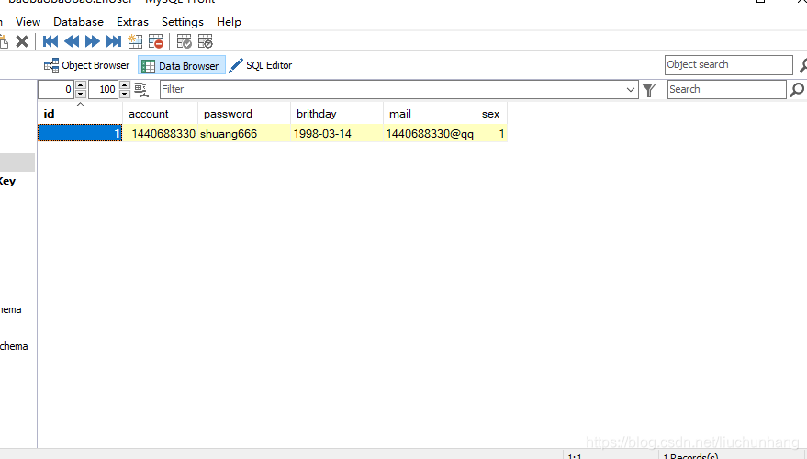The image size is (807, 459).
Task: Click the limit input showing 100
Action: pyautogui.click(x=104, y=90)
